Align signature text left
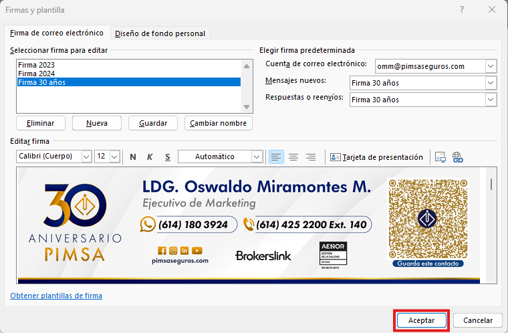Screen dimensions: 508x333 click(x=276, y=157)
